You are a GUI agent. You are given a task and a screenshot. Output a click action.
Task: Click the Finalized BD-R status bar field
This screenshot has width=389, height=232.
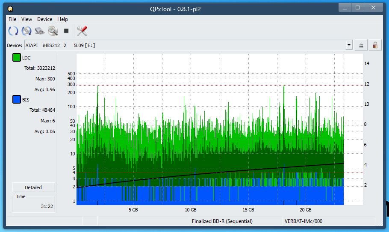222,221
